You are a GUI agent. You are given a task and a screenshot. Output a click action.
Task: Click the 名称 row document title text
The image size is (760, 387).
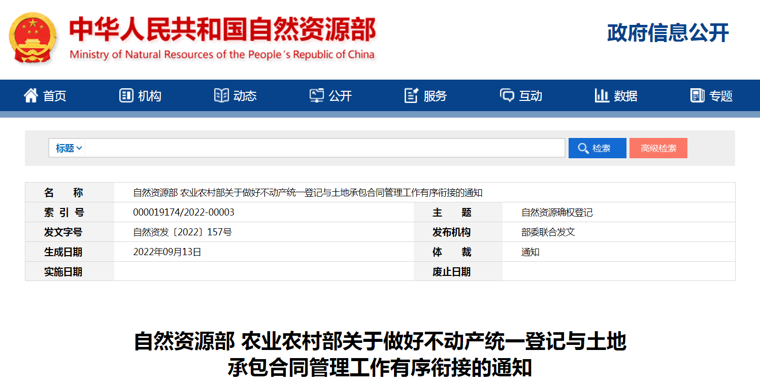pos(308,193)
